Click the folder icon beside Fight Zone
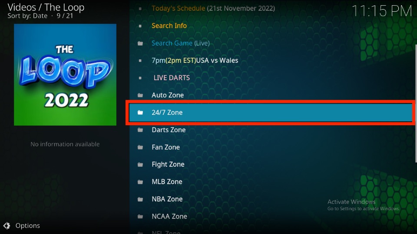Screen dimensions: 417x234 click(x=140, y=165)
